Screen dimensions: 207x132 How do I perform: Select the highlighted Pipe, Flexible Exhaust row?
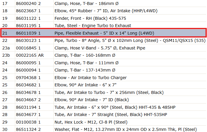pyautogui.click(x=103, y=33)
